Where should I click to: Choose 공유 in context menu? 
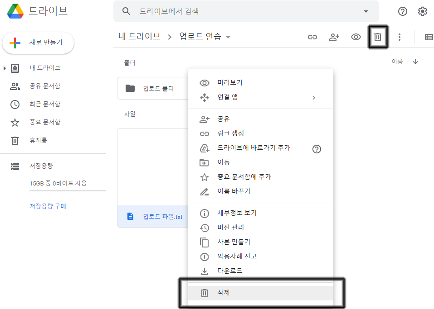[x=261, y=119]
